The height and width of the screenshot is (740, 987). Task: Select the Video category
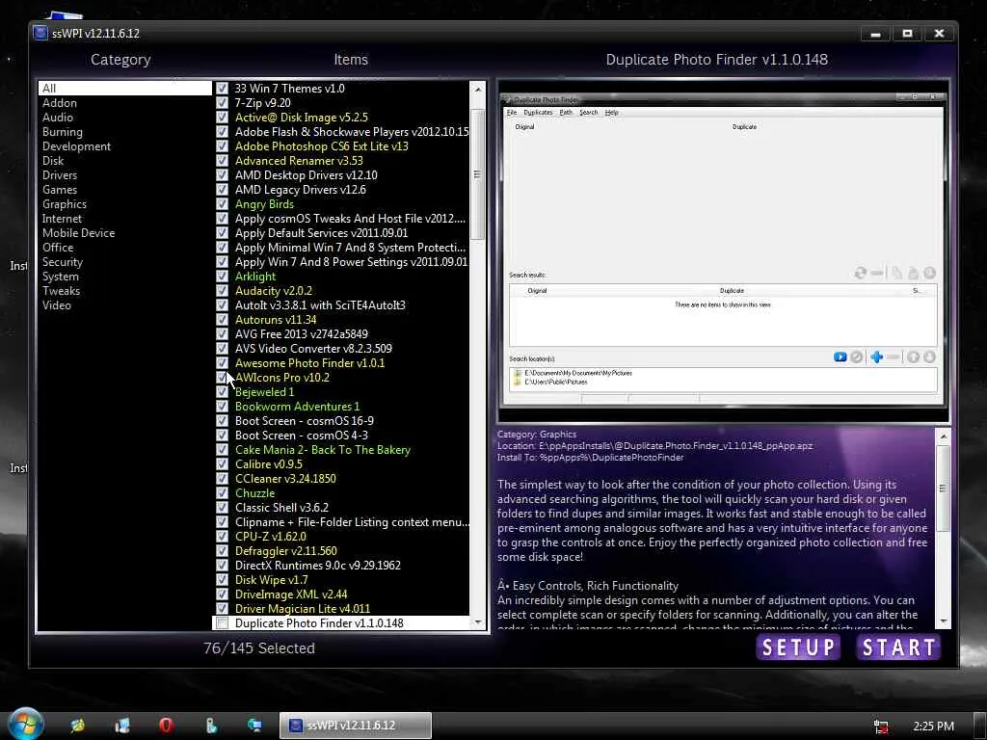[57, 305]
